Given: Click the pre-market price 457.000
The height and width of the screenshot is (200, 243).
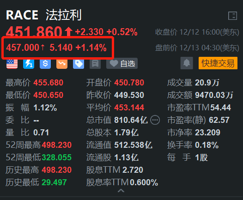Looking at the screenshot, I should click(x=23, y=48).
